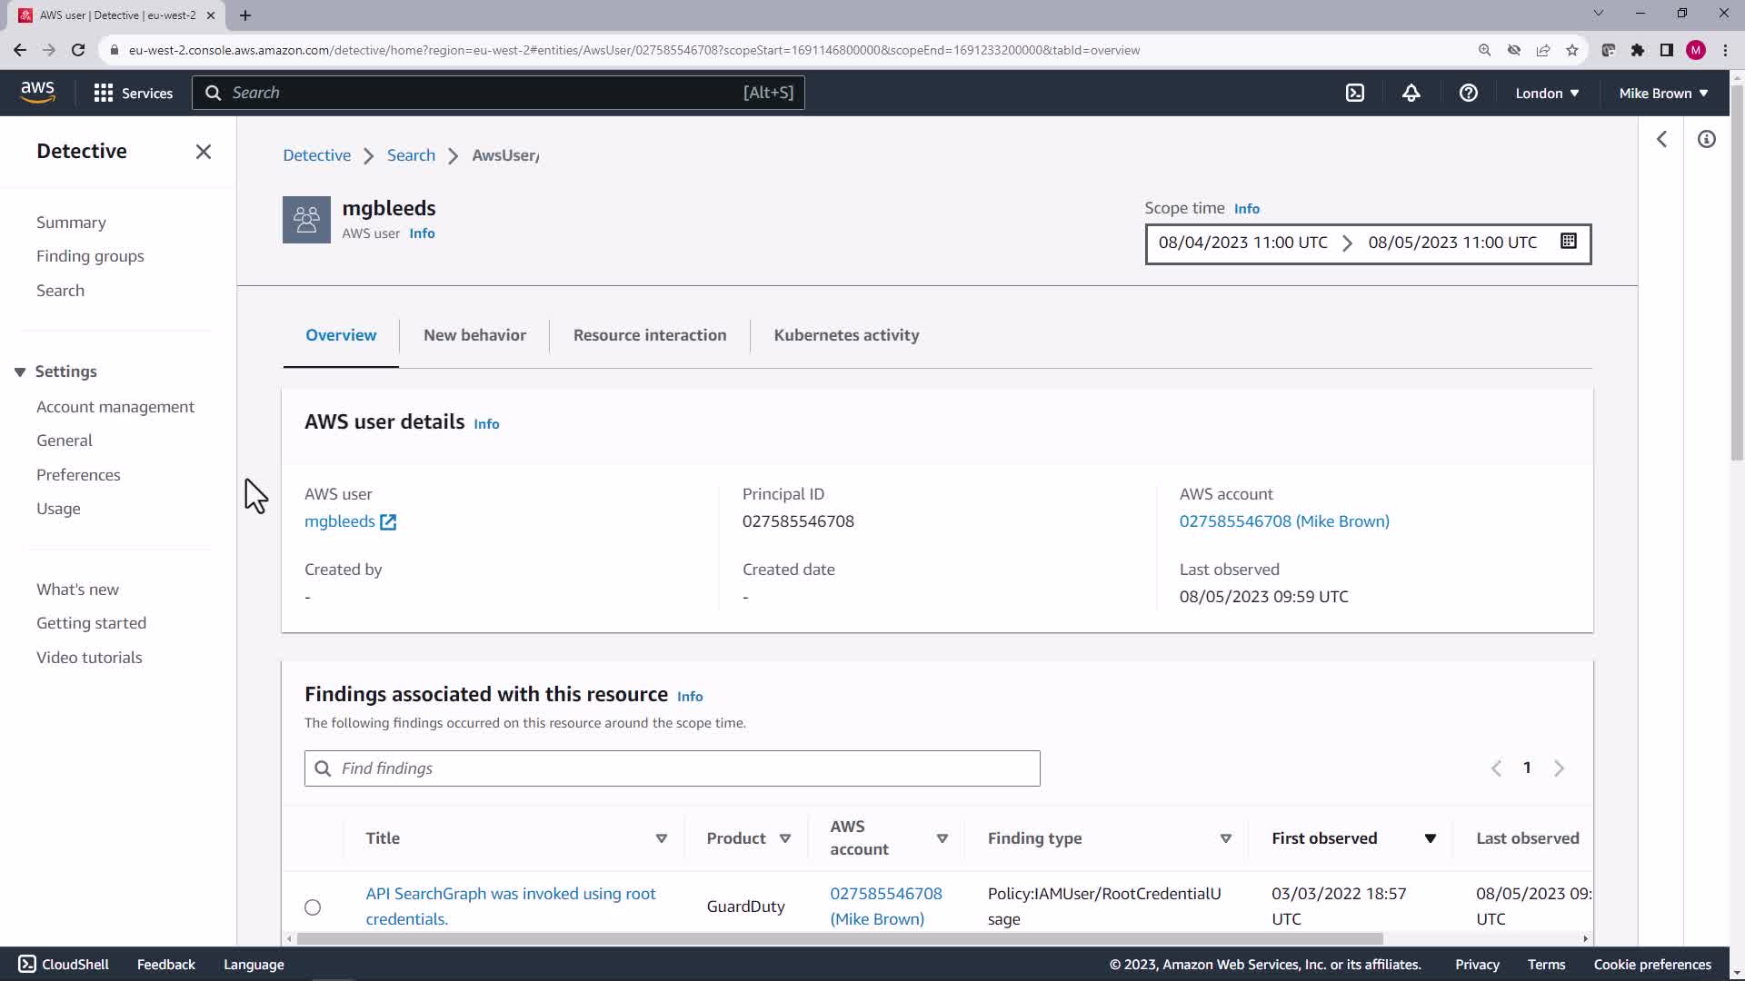1745x981 pixels.
Task: Open the notifications bell icon
Action: [1411, 93]
